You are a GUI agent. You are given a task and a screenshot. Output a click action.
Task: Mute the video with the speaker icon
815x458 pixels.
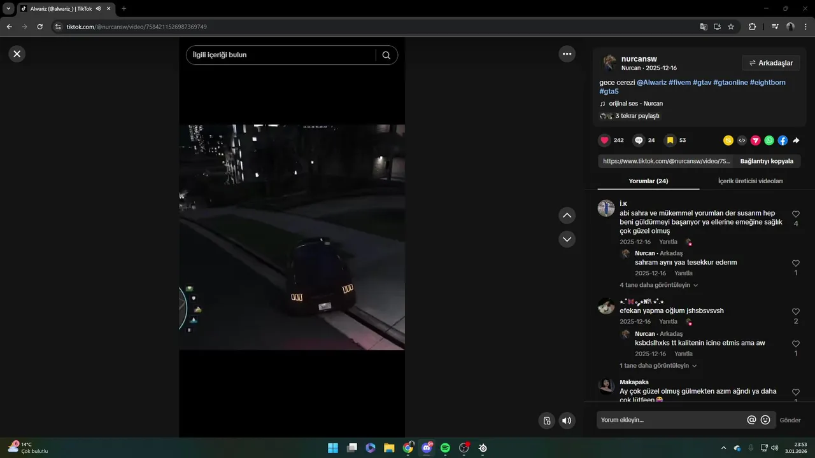(567, 420)
